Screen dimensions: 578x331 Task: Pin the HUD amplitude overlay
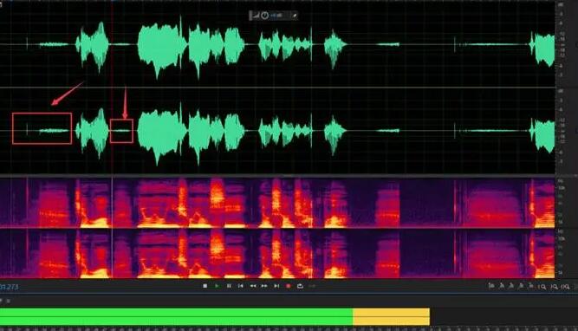(x=294, y=16)
